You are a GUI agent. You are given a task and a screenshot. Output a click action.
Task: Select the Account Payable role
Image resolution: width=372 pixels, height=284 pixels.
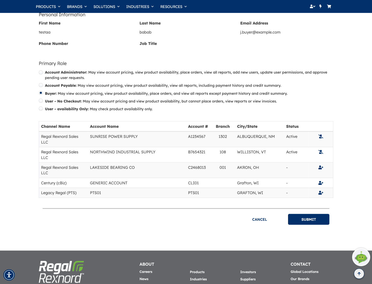(x=41, y=85)
